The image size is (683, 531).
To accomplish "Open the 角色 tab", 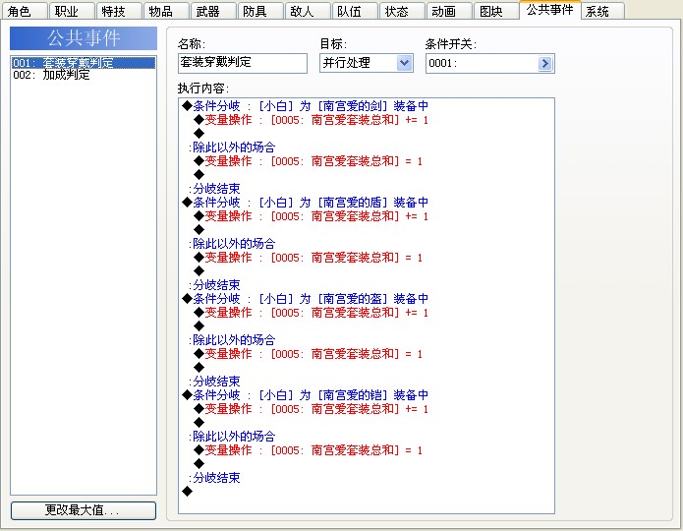I will click(25, 11).
